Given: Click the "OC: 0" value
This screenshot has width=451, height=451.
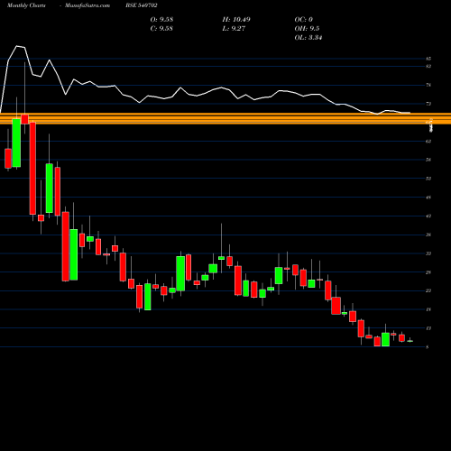Looking at the screenshot, I should point(303,19).
